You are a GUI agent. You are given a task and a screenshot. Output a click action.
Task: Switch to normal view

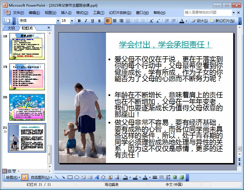point(5,171)
